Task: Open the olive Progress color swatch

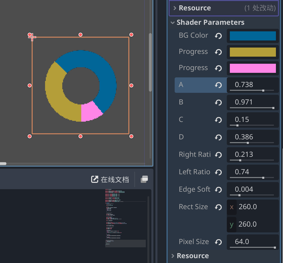Action: [253, 52]
